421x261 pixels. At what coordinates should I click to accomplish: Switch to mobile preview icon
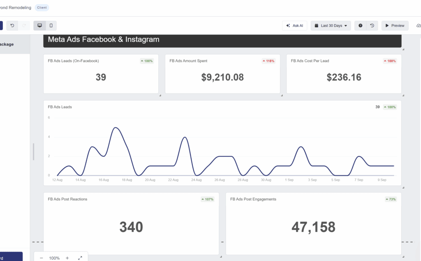(51, 25)
